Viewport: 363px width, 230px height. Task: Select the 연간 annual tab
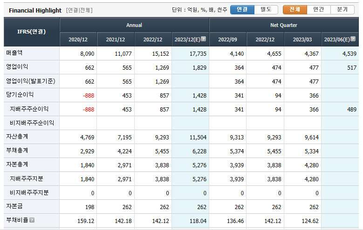pos(319,10)
